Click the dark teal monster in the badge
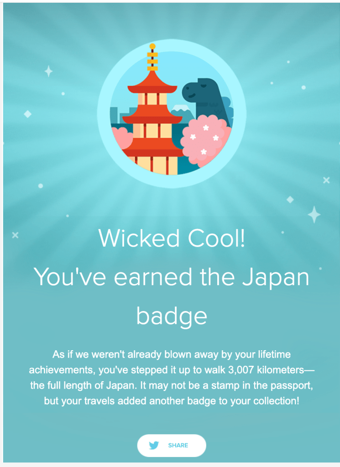 pyautogui.click(x=204, y=98)
